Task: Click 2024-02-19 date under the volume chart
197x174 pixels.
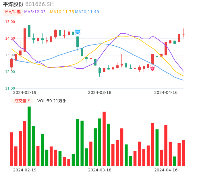Action: [x=25, y=170]
